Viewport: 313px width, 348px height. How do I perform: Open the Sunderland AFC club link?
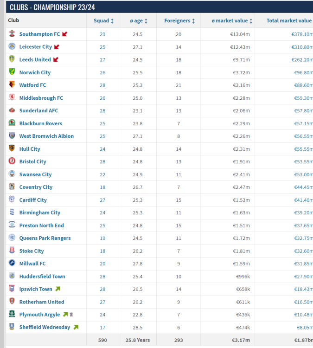pyautogui.click(x=38, y=110)
